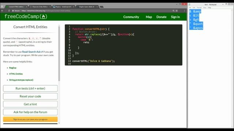Image resolution: width=234 pixels, height=131 pixels.
Task: Click line 5 'switch(x){' code
Action: coord(84,37)
